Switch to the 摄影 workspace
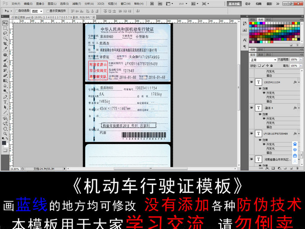 269,4
